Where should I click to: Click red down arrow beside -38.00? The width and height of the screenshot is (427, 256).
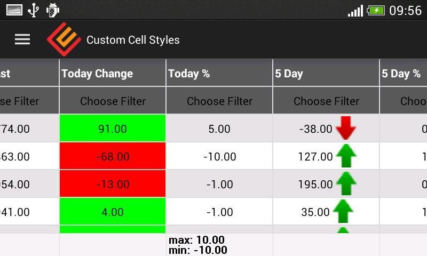point(345,129)
